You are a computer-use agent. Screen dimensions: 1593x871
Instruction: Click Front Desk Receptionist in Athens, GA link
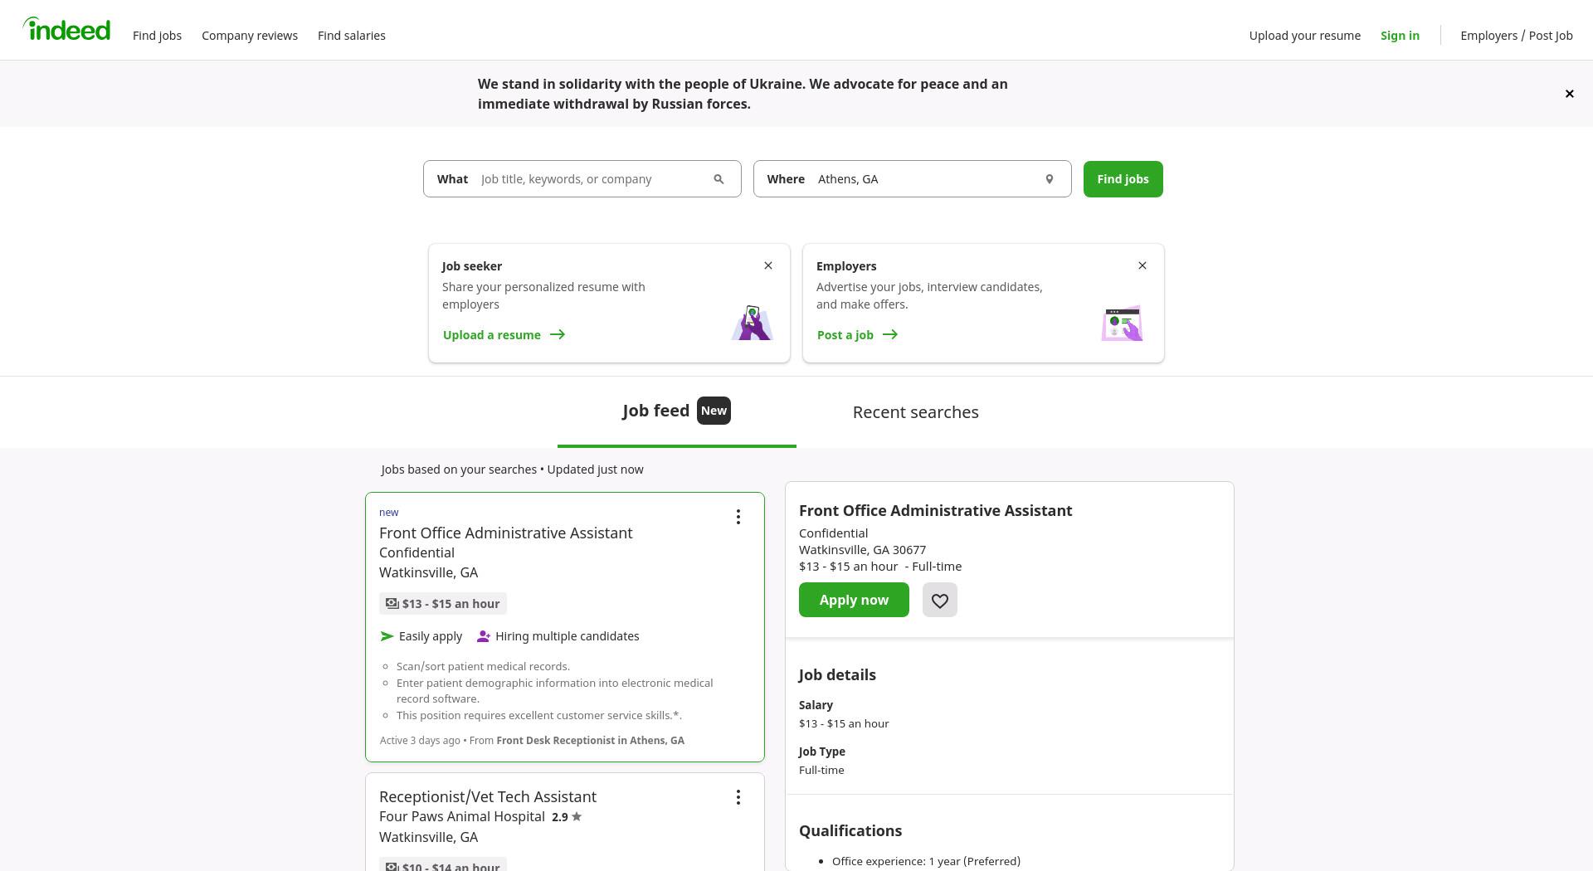590,741
